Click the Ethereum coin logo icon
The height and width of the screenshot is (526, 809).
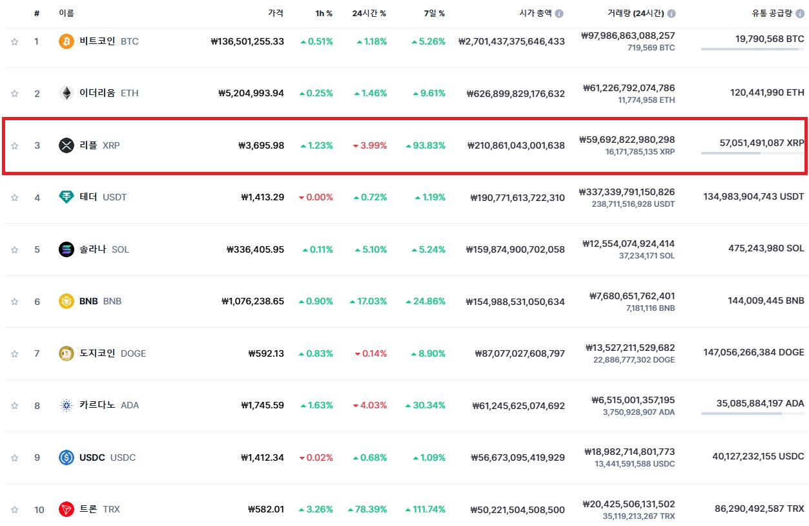67,93
